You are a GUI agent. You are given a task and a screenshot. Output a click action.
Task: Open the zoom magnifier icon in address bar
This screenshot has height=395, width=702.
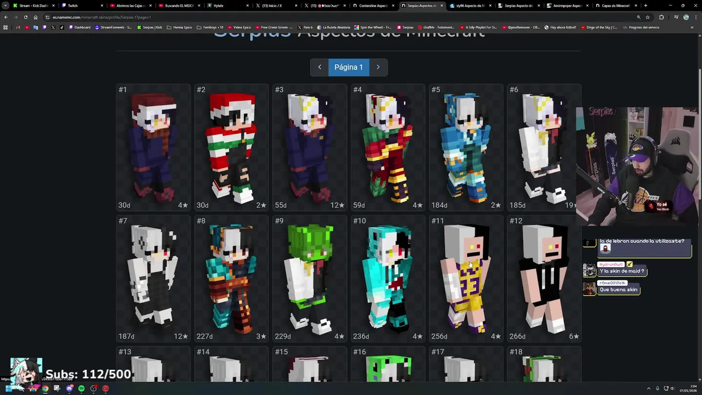(x=638, y=17)
